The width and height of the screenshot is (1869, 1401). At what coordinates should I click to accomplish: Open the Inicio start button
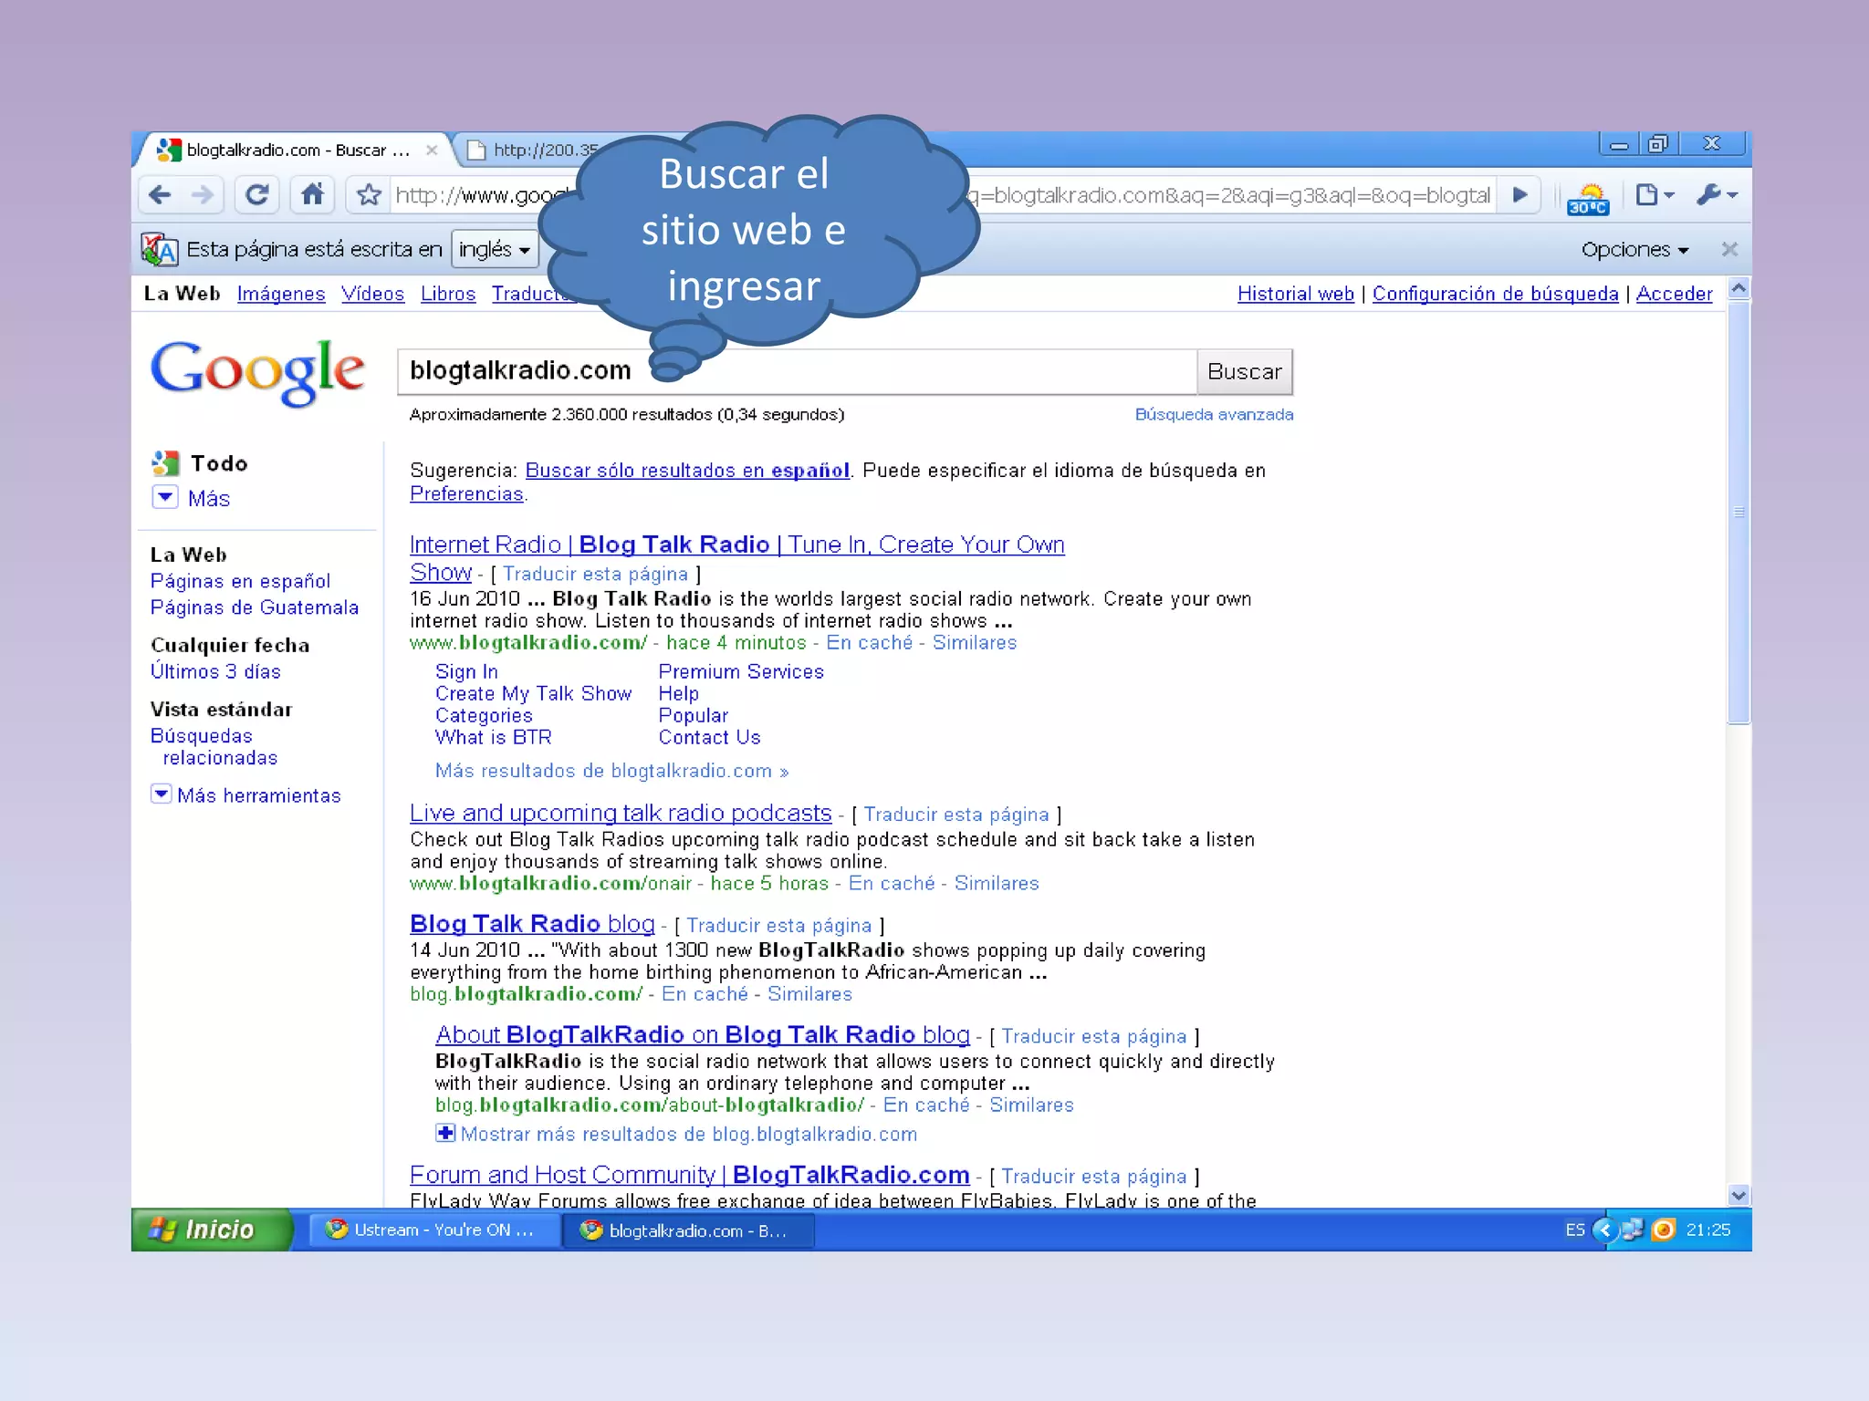(x=210, y=1230)
